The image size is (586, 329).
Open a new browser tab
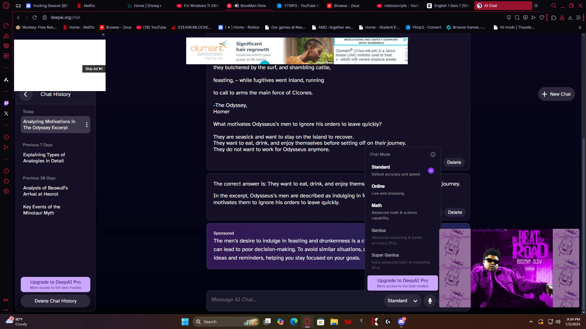536,5
